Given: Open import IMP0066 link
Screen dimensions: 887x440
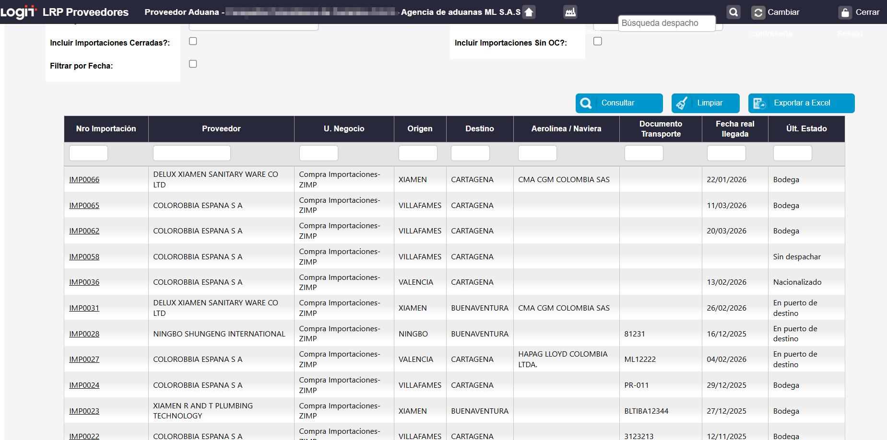Looking at the screenshot, I should click(84, 180).
